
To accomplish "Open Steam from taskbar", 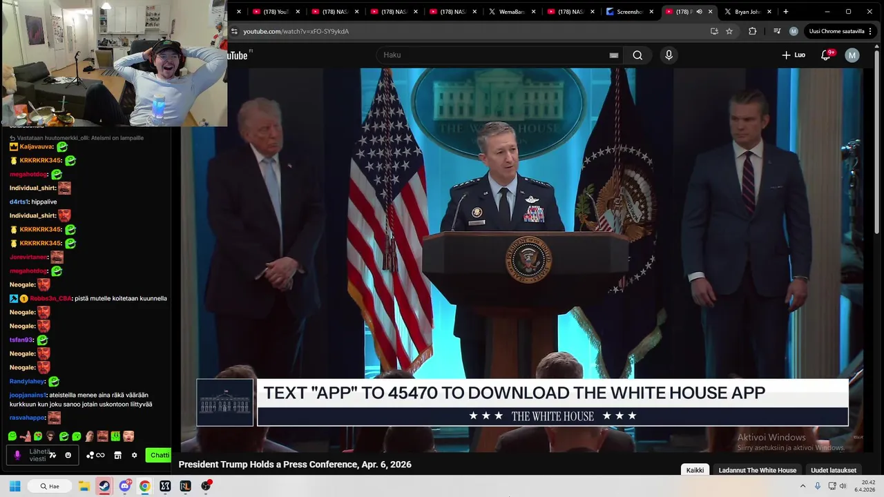I will click(x=104, y=486).
